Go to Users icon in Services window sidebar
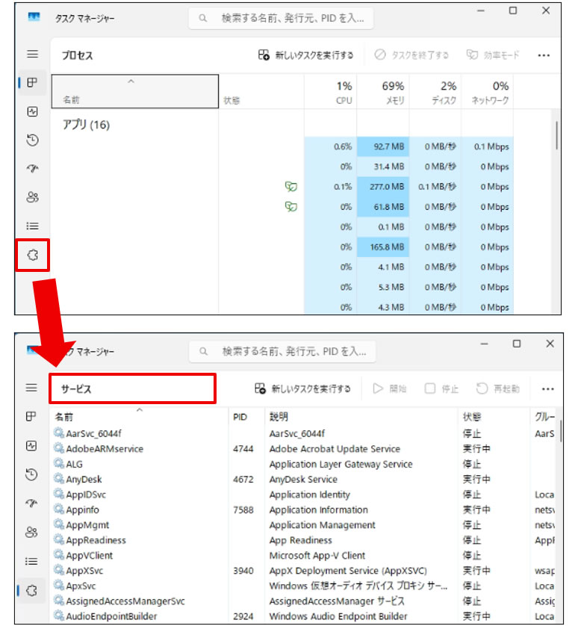 pyautogui.click(x=31, y=532)
